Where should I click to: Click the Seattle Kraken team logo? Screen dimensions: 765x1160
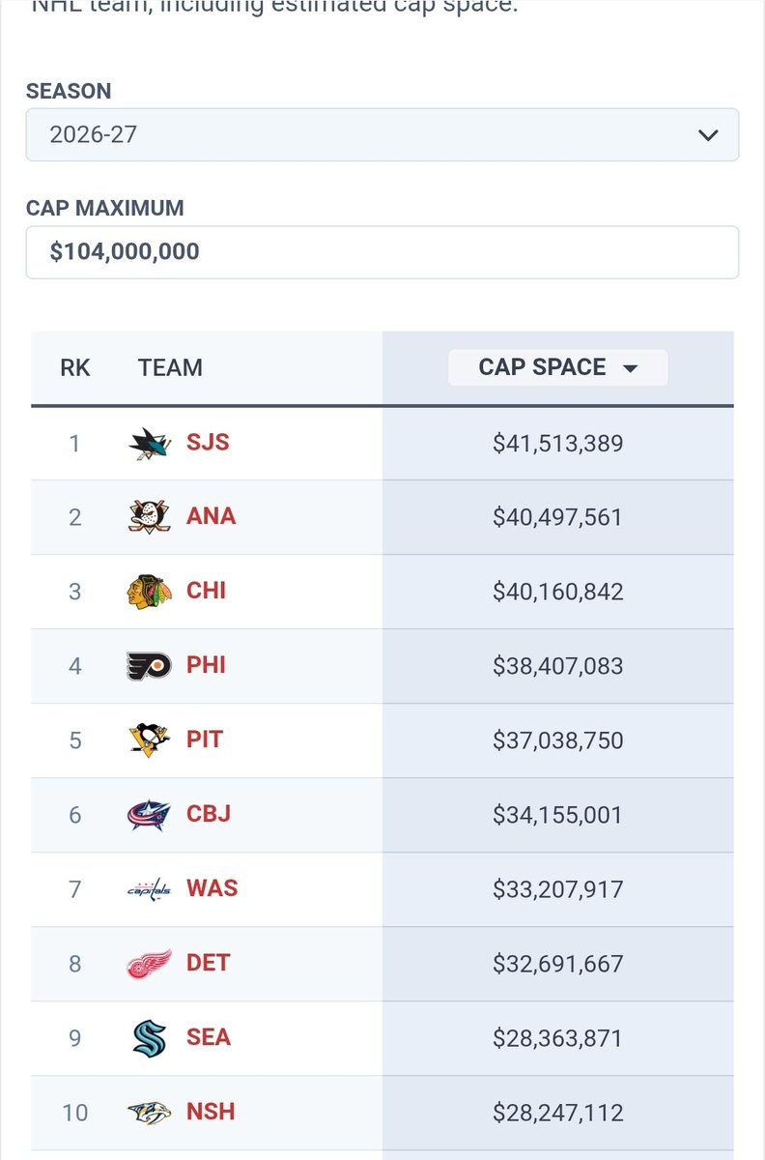[x=150, y=1038]
